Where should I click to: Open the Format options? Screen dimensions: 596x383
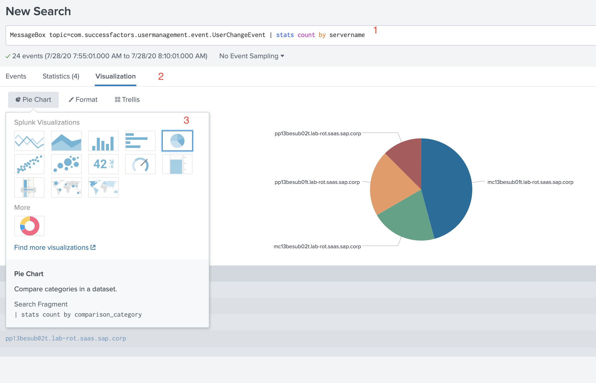tap(83, 100)
